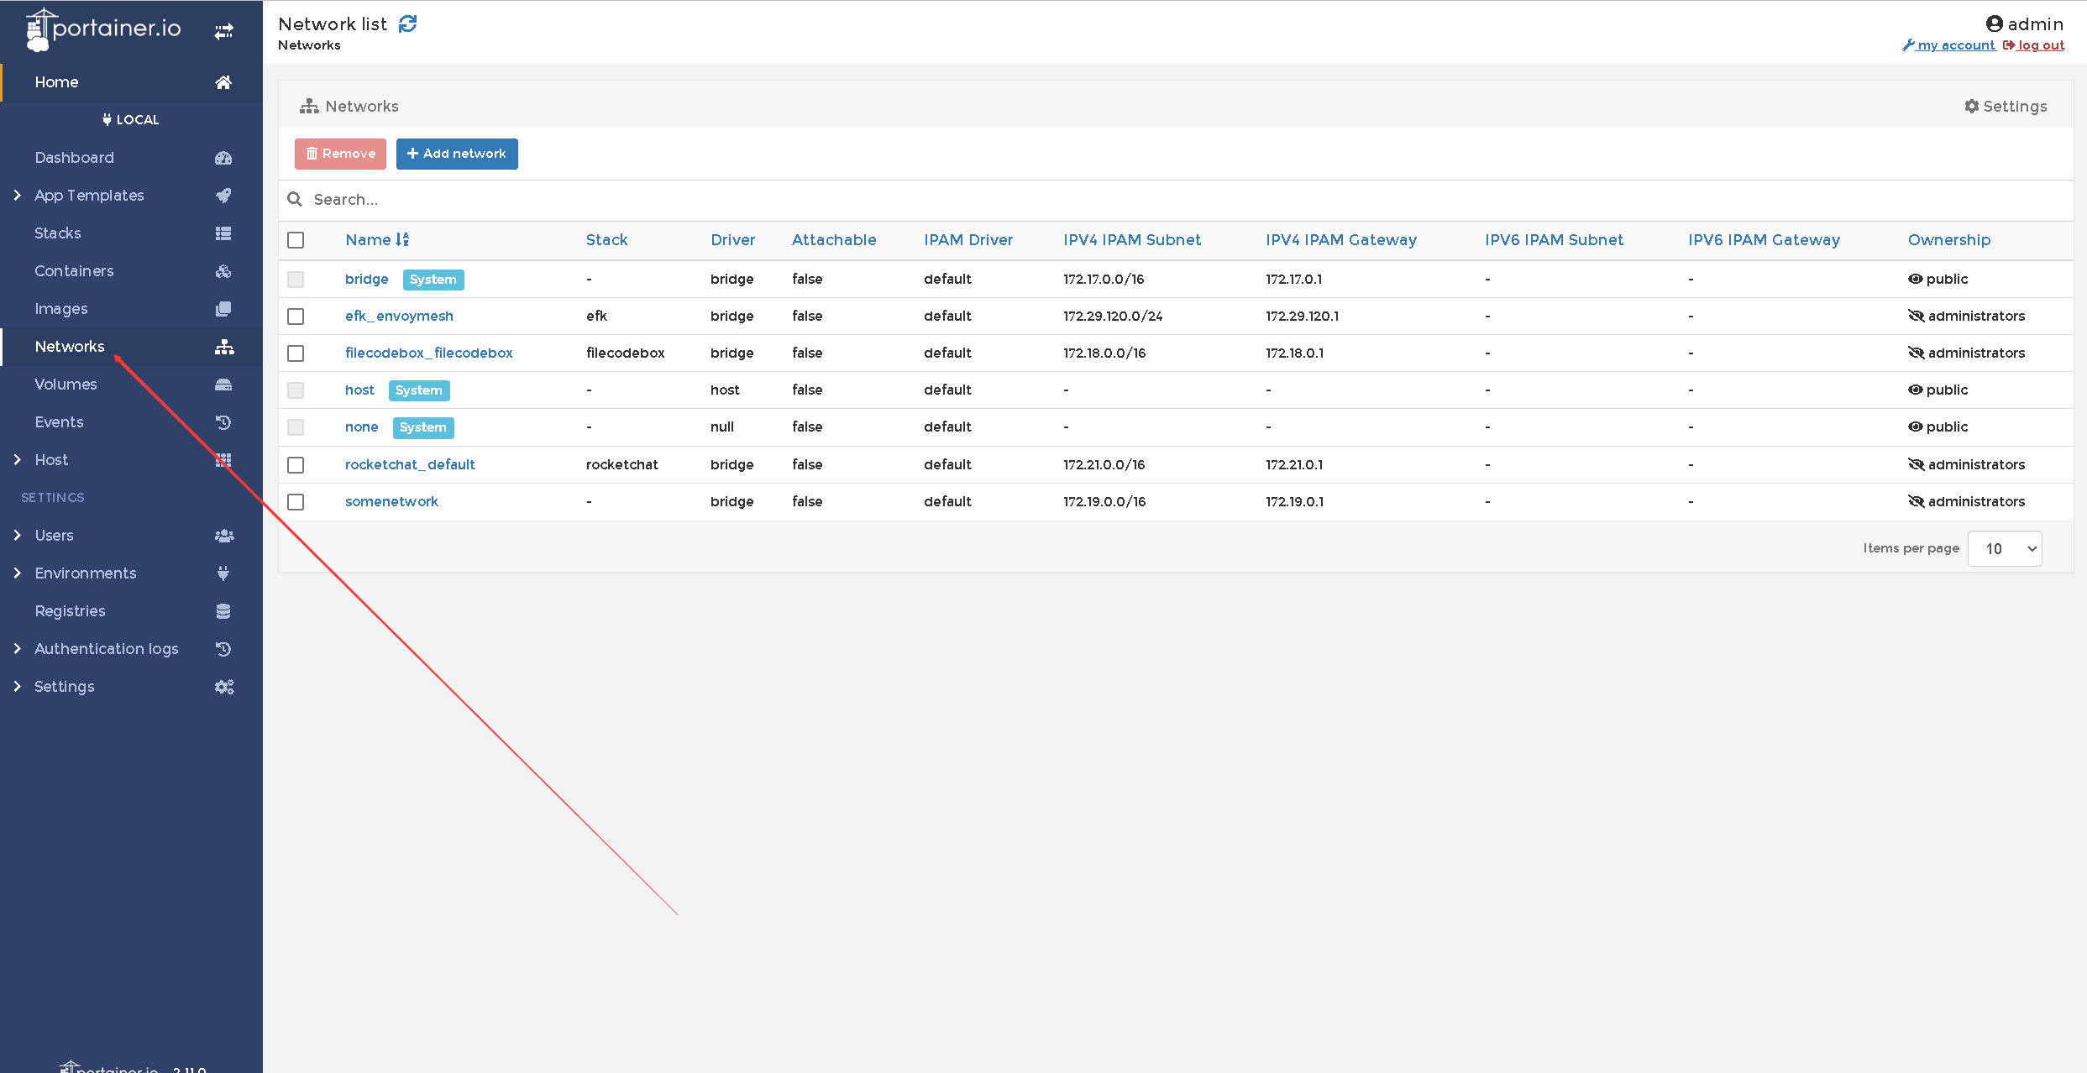The image size is (2087, 1073).
Task: Click the sidebar collapse arrows icon
Action: point(223,32)
